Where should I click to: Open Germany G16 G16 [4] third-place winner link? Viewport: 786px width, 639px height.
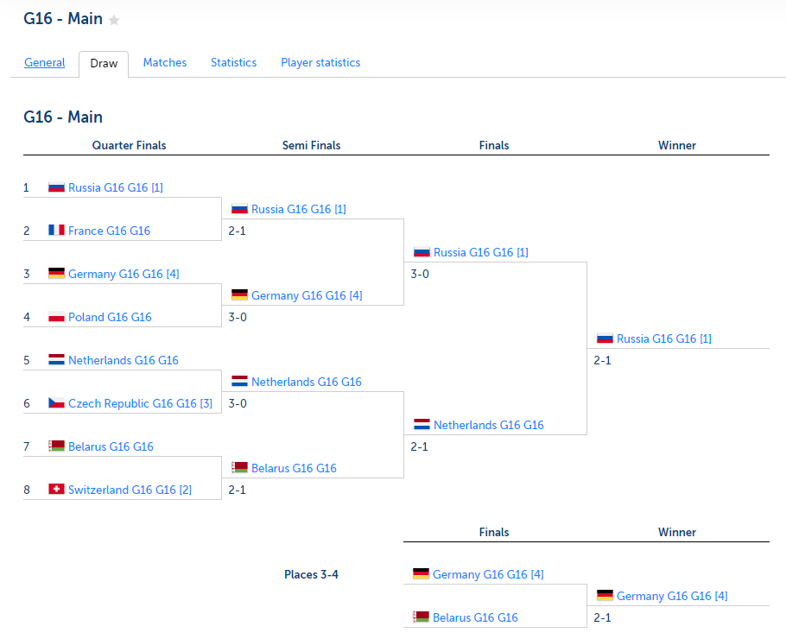(672, 596)
